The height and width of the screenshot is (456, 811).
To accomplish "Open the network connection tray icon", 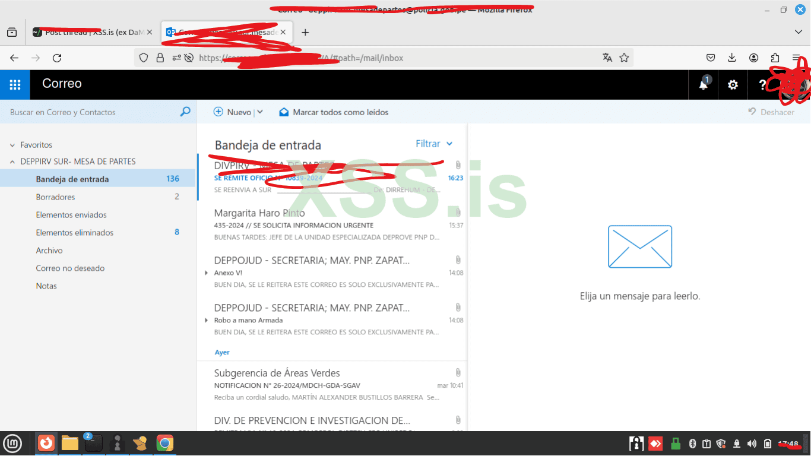I will (737, 444).
